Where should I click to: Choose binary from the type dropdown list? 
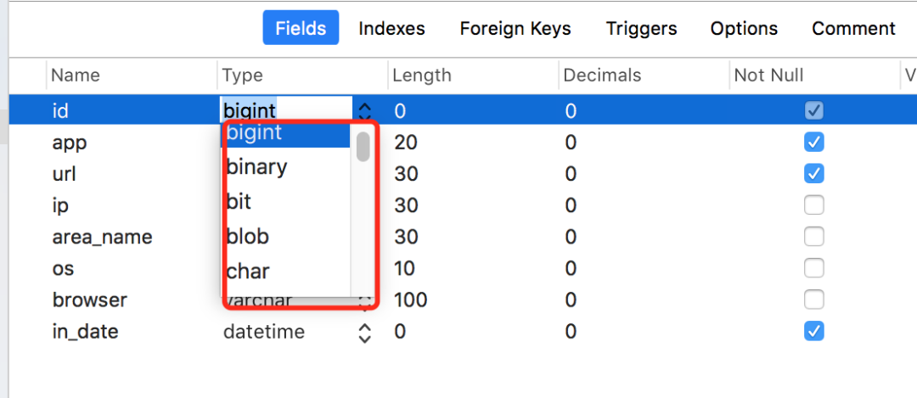(257, 167)
